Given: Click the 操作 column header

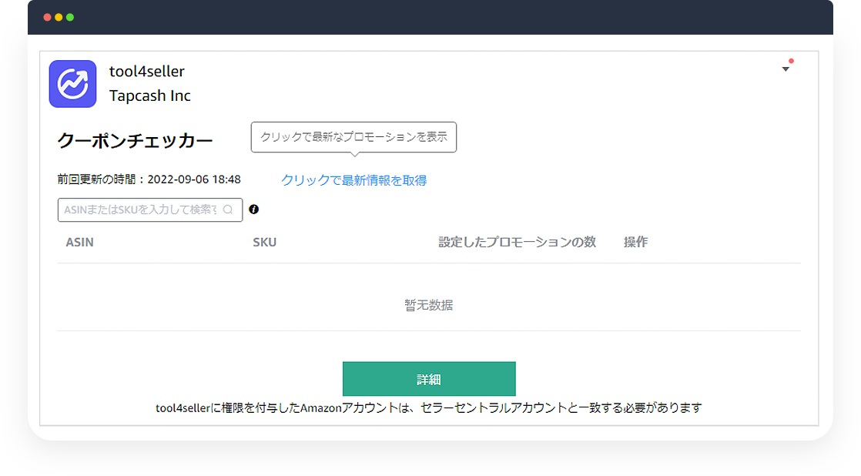Looking at the screenshot, I should 635,242.
